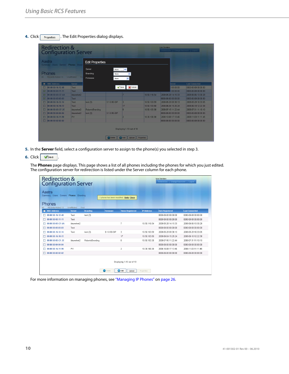The image size is (289, 374).
Task: Click Delete in the upper dimmed screenshot
Action: tap(111, 137)
